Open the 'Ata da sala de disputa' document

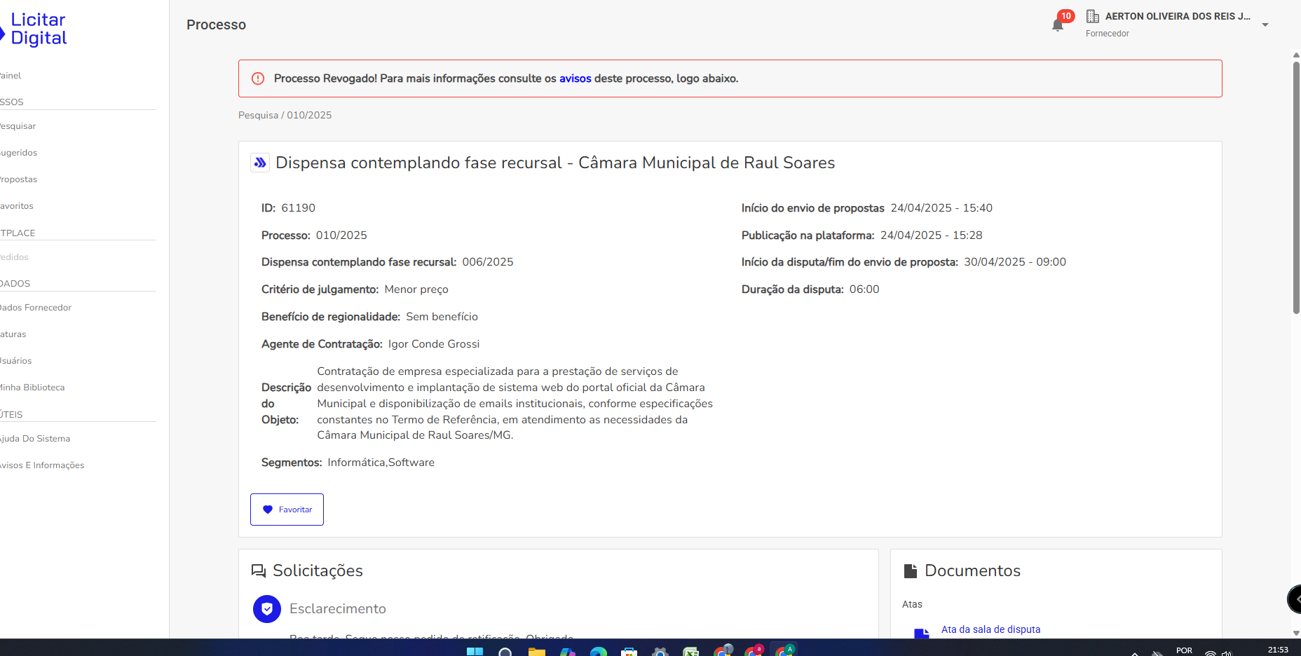[x=990, y=629]
